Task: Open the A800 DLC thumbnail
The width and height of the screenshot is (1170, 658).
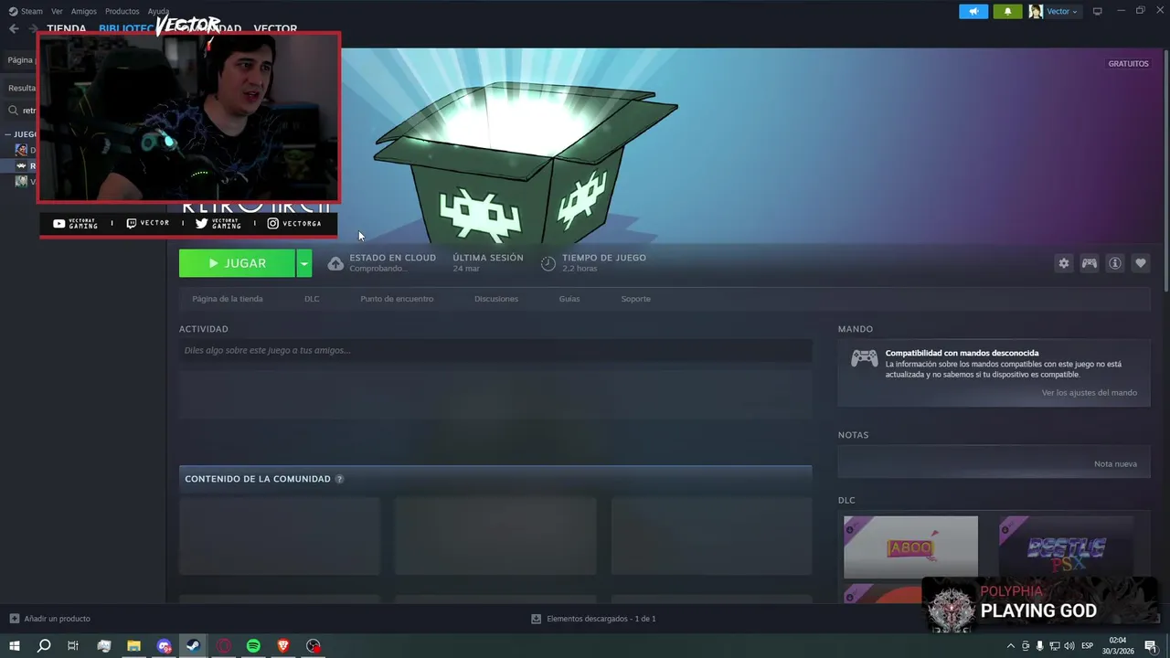Action: pyautogui.click(x=910, y=547)
